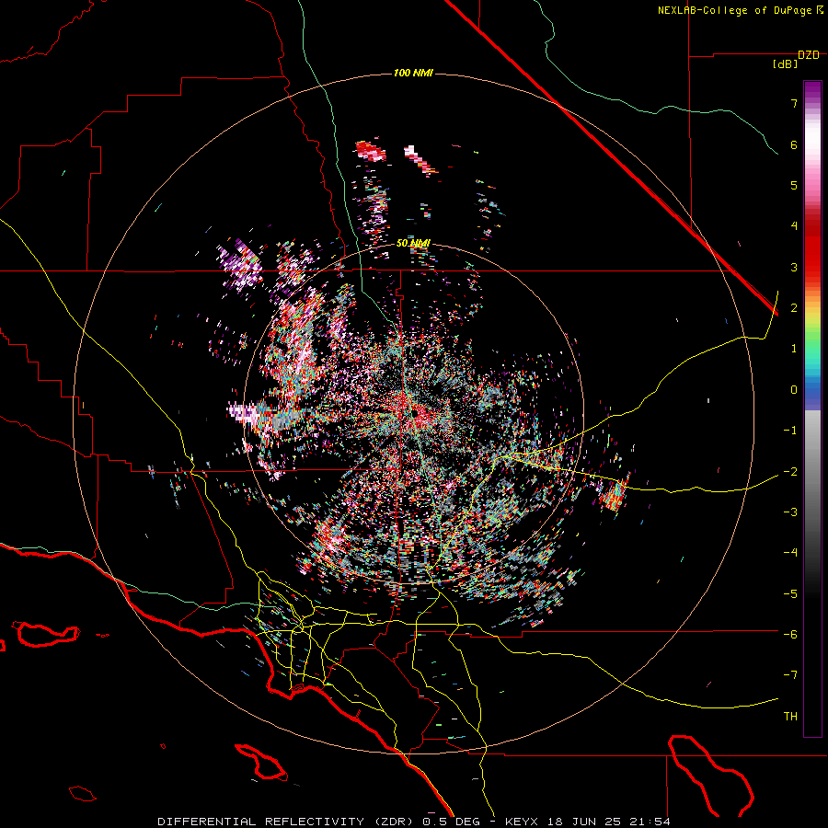Click the 5 value on the color scale
Viewport: 828px width, 828px height.
coord(794,185)
